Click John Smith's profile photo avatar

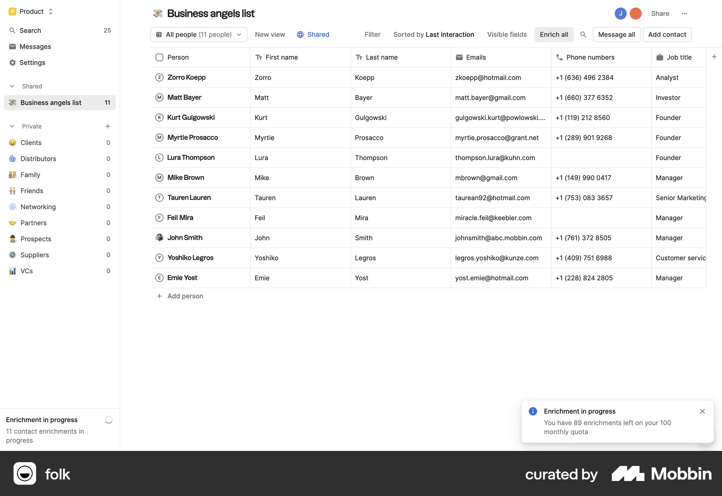pos(159,237)
